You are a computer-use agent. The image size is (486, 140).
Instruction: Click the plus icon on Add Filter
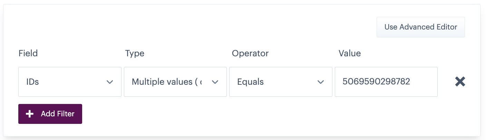pos(30,114)
